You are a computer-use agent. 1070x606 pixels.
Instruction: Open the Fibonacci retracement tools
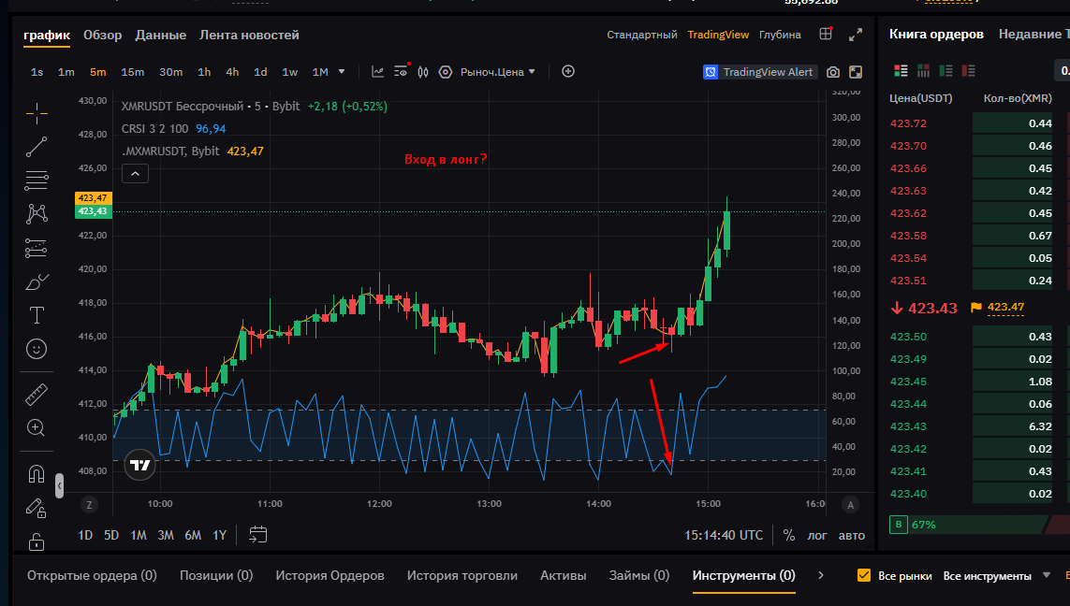[x=37, y=180]
